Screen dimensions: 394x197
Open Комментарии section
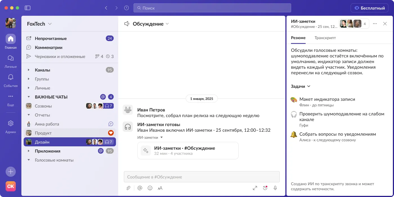70,48
